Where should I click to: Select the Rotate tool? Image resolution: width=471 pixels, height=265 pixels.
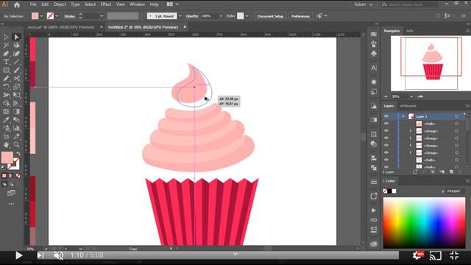pos(6,87)
